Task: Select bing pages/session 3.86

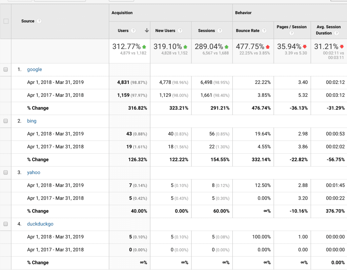Action: click(x=303, y=147)
